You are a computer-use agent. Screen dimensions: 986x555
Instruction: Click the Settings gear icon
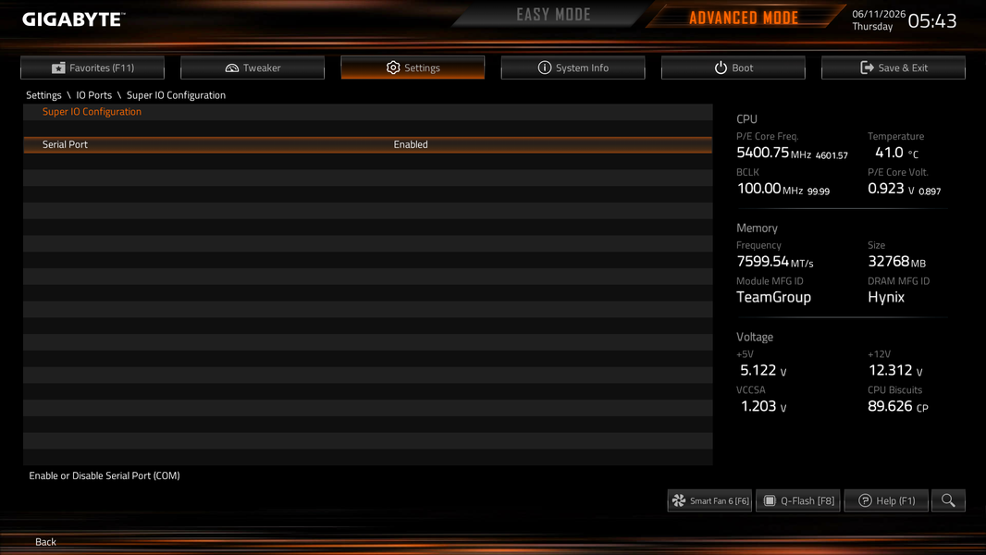pyautogui.click(x=393, y=68)
